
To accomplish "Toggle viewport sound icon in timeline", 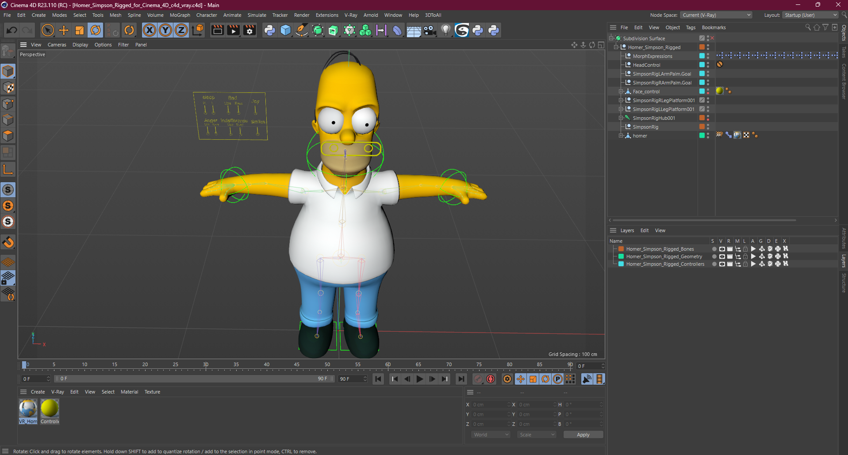I will (587, 379).
